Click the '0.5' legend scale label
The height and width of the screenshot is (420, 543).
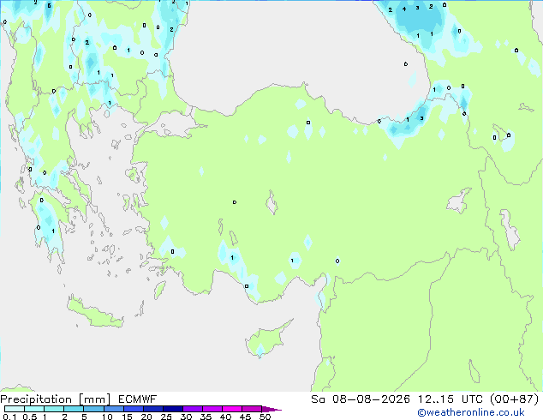[29, 417]
